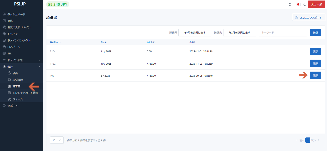
Task: Click the notification bell icon
Action: (290, 4)
